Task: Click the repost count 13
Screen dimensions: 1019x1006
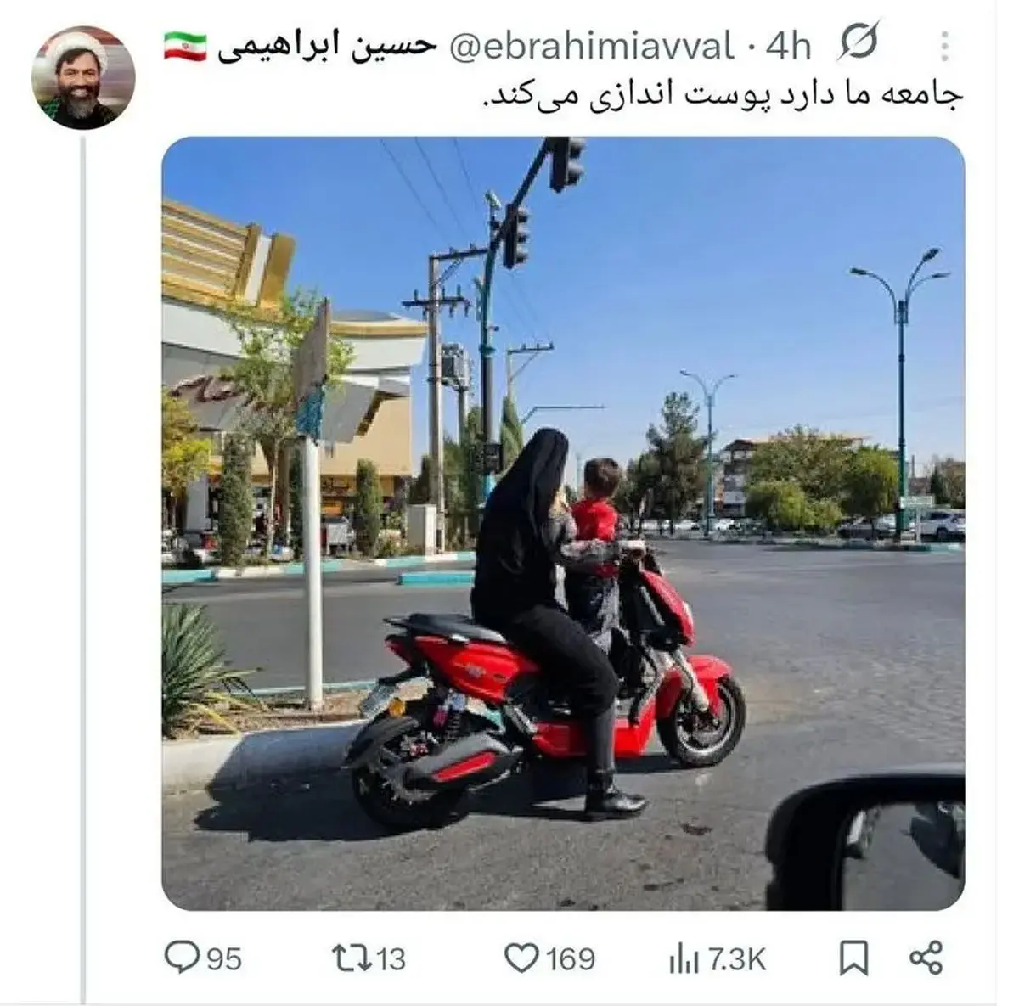Action: pyautogui.click(x=391, y=959)
